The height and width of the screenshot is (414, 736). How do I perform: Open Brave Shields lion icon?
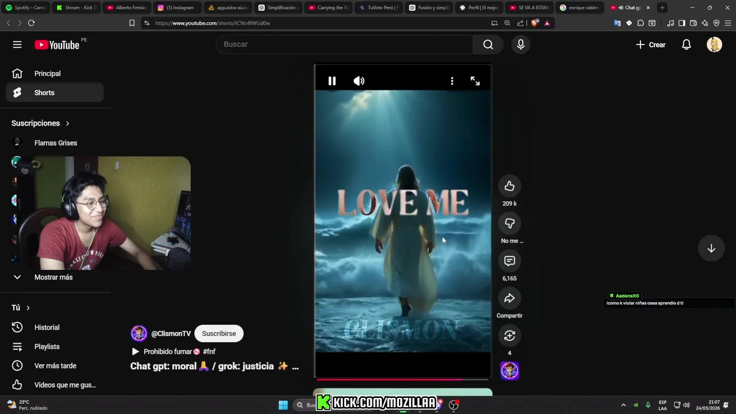(534, 23)
